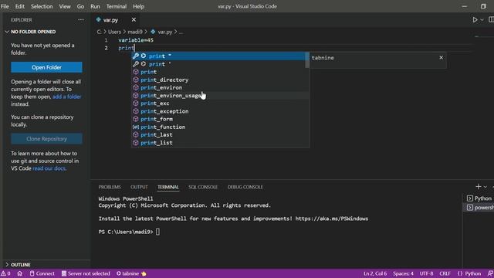The width and height of the screenshot is (494, 278).
Task: Switch to the DEBUG CONSOLE panel tab
Action: (x=245, y=187)
